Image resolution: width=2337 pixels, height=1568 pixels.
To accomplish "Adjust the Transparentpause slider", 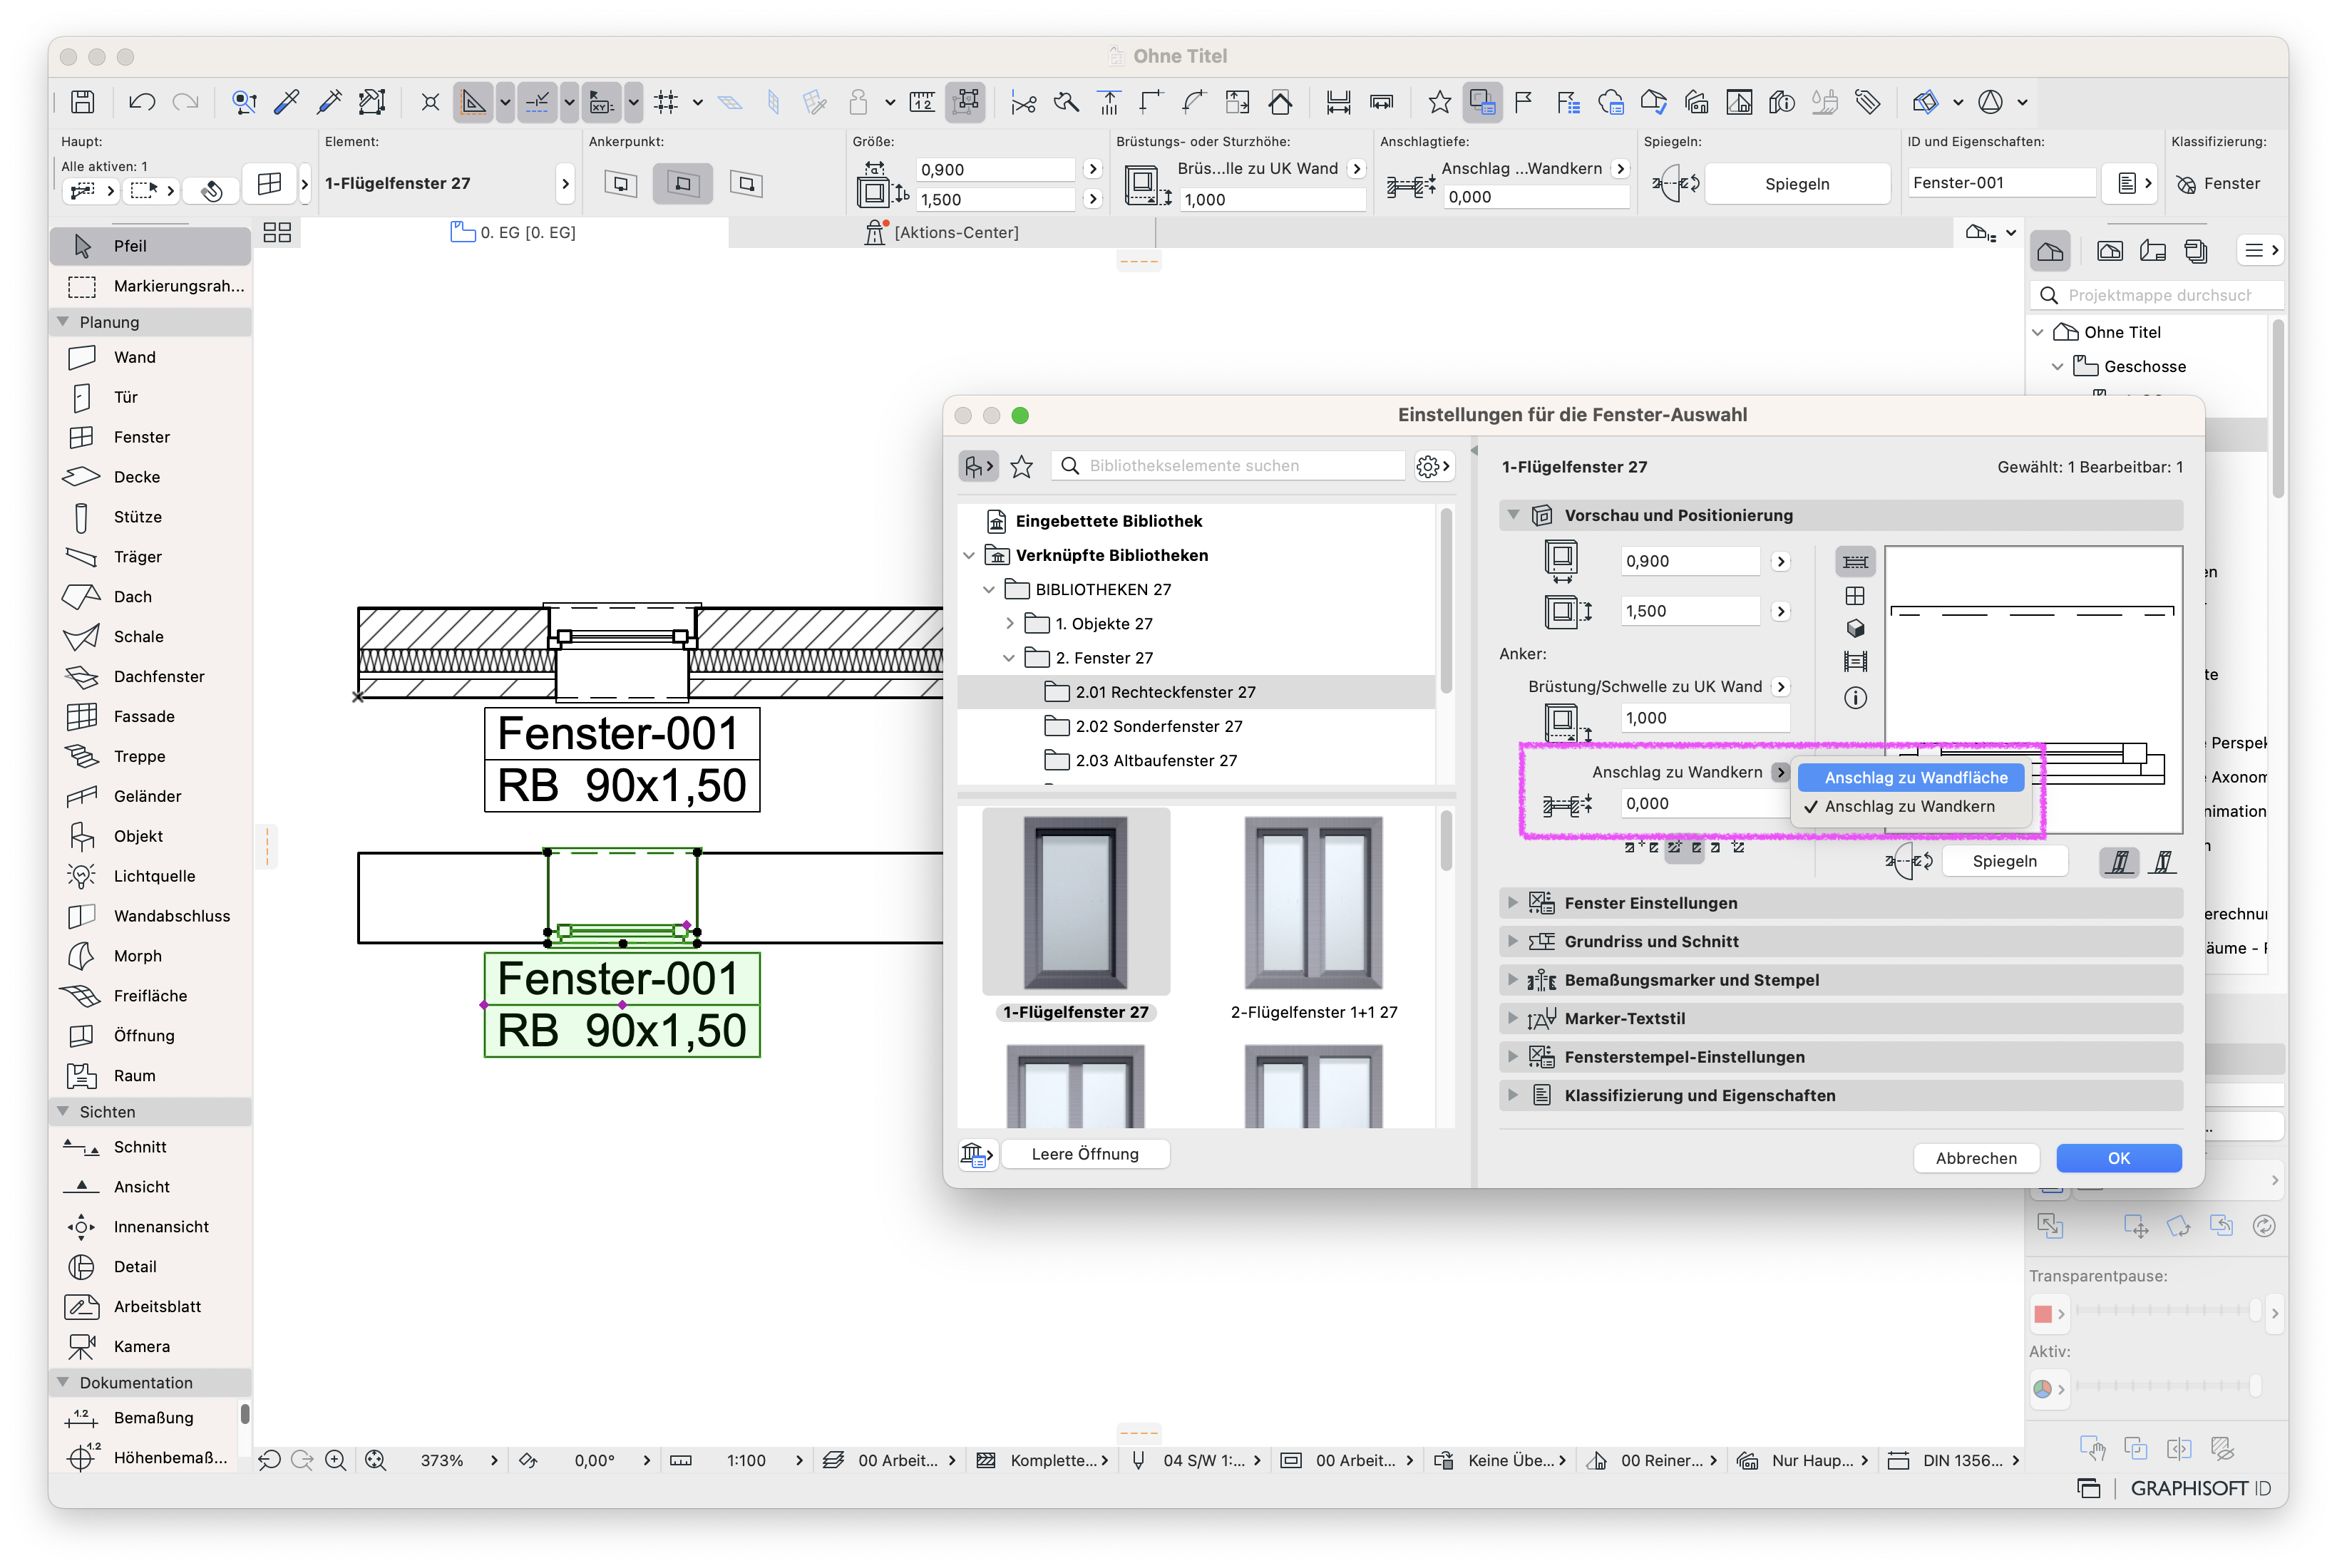I will point(2168,1311).
